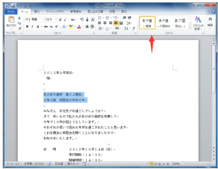218x169 pixels.
Task: Switch to Print Layout view in status bar
Action: coord(151,164)
